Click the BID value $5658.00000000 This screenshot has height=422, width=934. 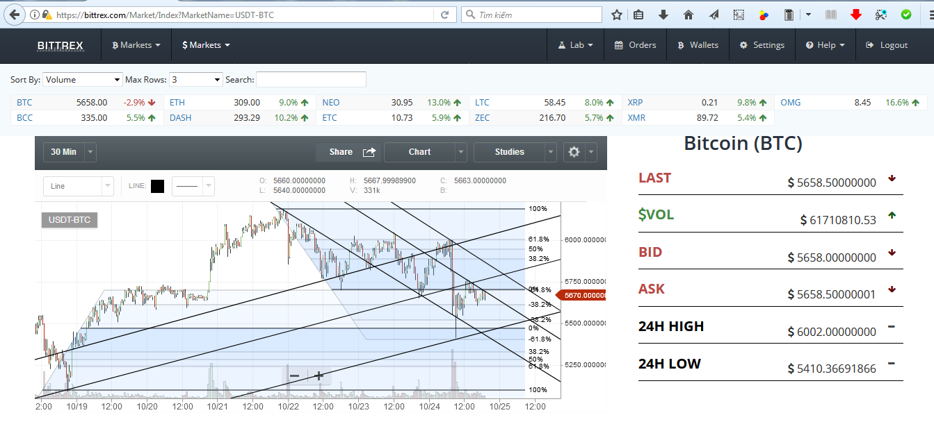click(x=832, y=258)
